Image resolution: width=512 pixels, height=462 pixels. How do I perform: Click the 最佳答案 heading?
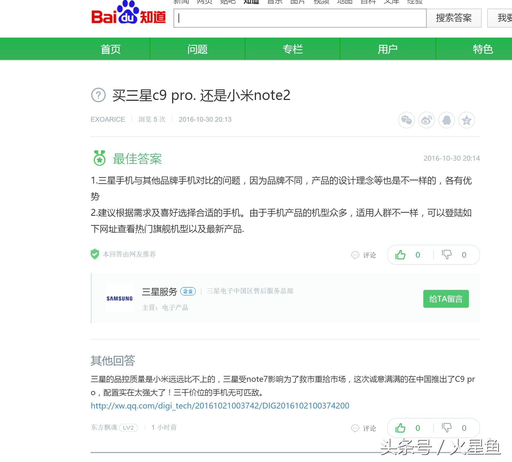[137, 159]
